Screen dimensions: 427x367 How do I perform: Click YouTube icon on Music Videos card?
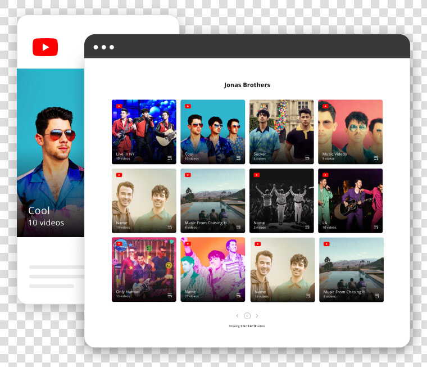(325, 106)
